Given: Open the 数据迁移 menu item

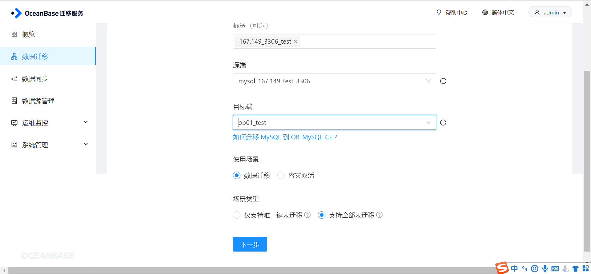Looking at the screenshot, I should 48,56.
